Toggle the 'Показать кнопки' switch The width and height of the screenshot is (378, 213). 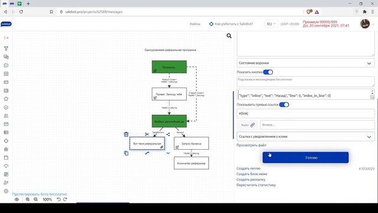[268, 72]
